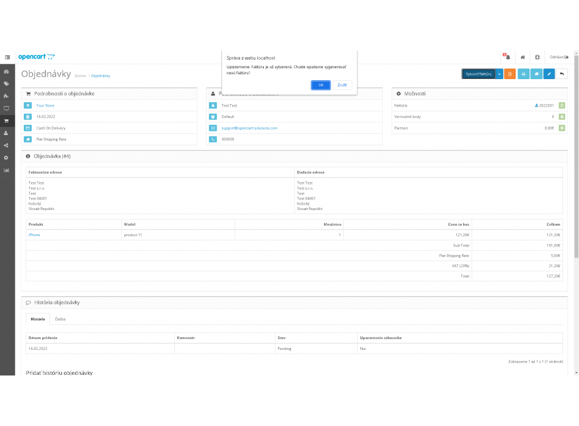Viewport: 579px width, 426px height.
Task: Download invoice 2022031
Action: 544,105
